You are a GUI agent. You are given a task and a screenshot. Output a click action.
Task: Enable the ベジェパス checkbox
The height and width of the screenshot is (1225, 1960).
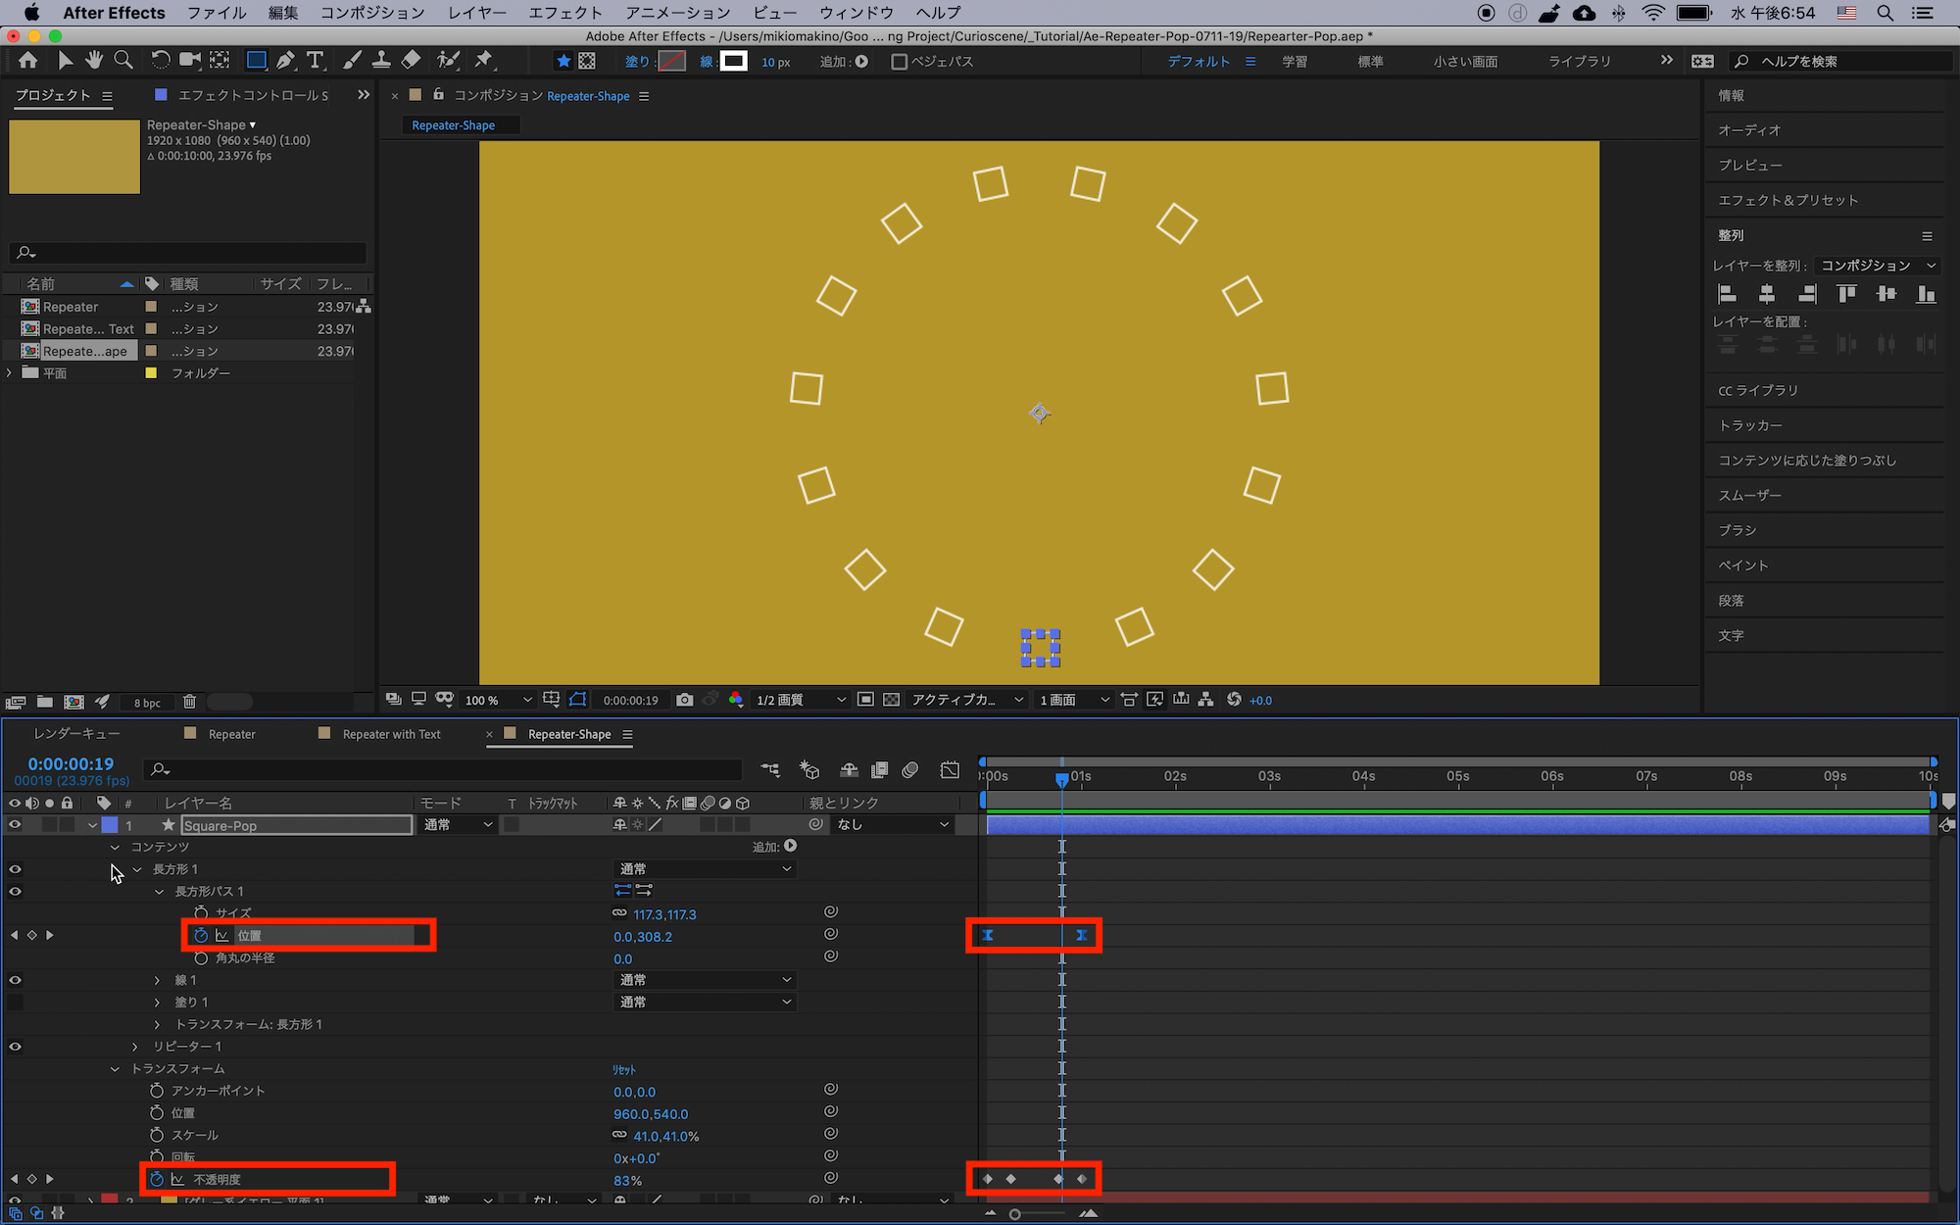point(899,62)
